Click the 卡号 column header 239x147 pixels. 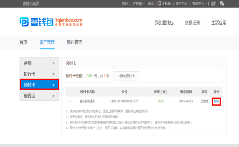tap(124, 92)
